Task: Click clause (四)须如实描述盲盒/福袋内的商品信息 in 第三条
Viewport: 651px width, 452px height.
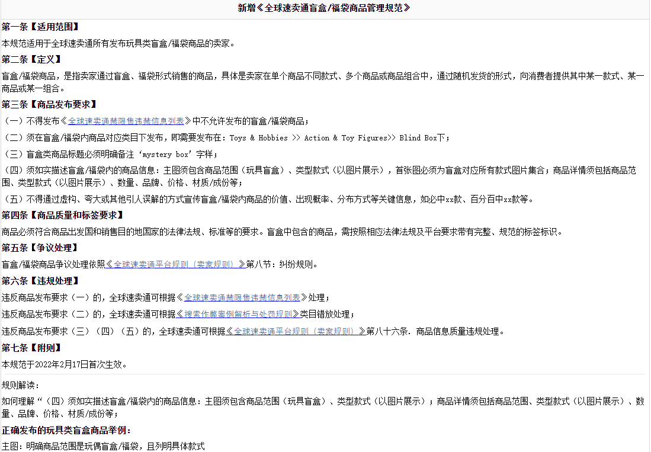Action: click(x=319, y=177)
